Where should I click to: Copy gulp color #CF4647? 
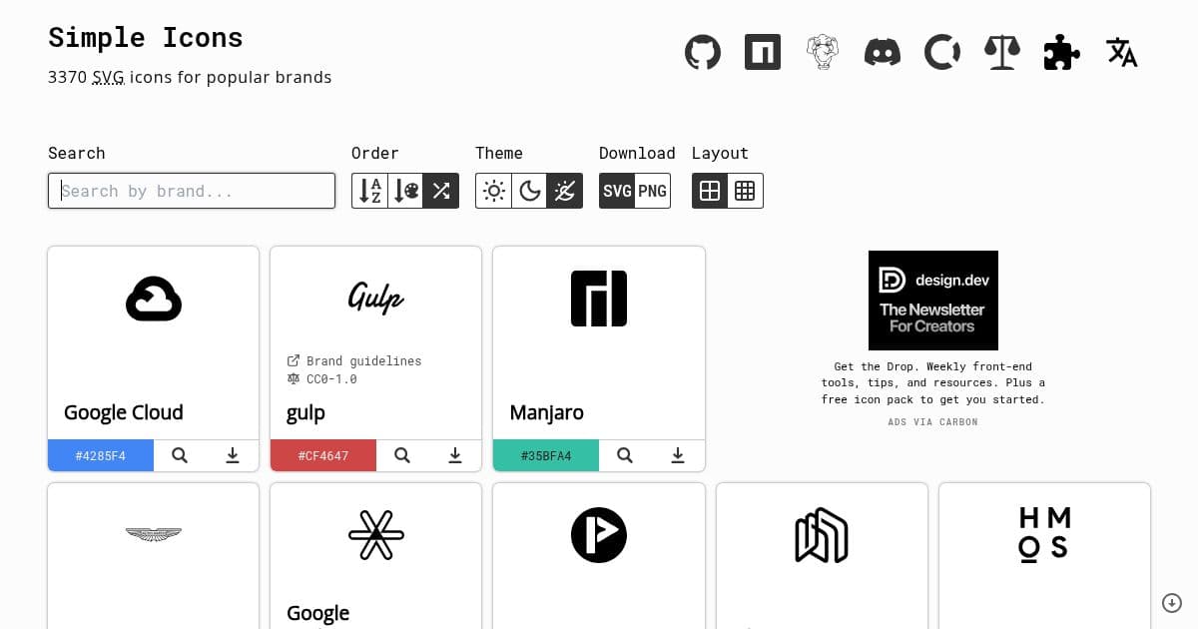[323, 455]
